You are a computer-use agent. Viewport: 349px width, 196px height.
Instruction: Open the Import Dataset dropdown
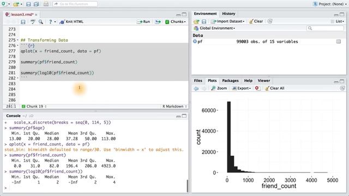tap(228, 21)
